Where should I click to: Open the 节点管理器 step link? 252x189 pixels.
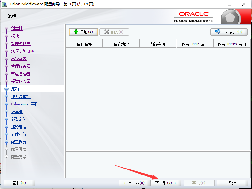[x=21, y=74]
